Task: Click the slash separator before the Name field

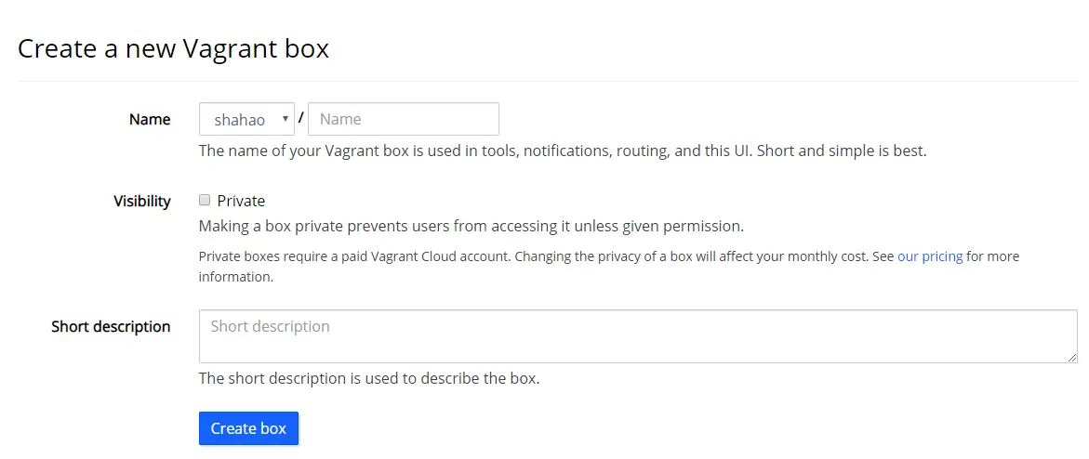Action: 301,118
